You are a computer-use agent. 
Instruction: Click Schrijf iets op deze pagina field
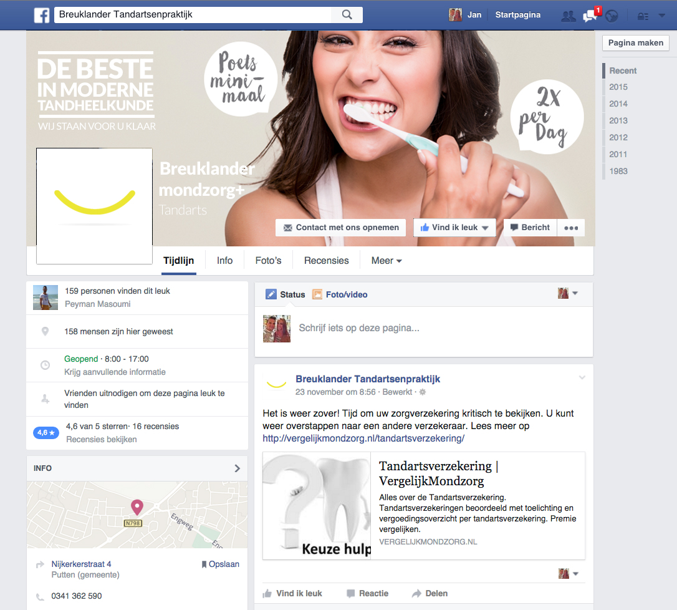359,328
